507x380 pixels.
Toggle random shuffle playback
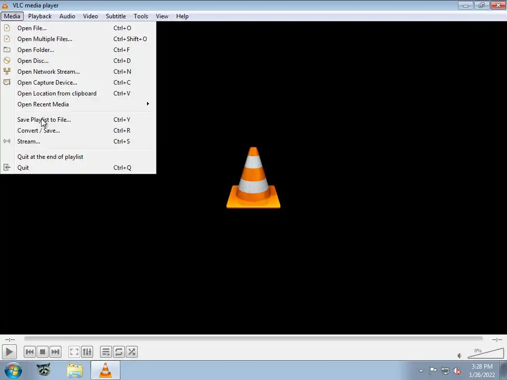[132, 352]
